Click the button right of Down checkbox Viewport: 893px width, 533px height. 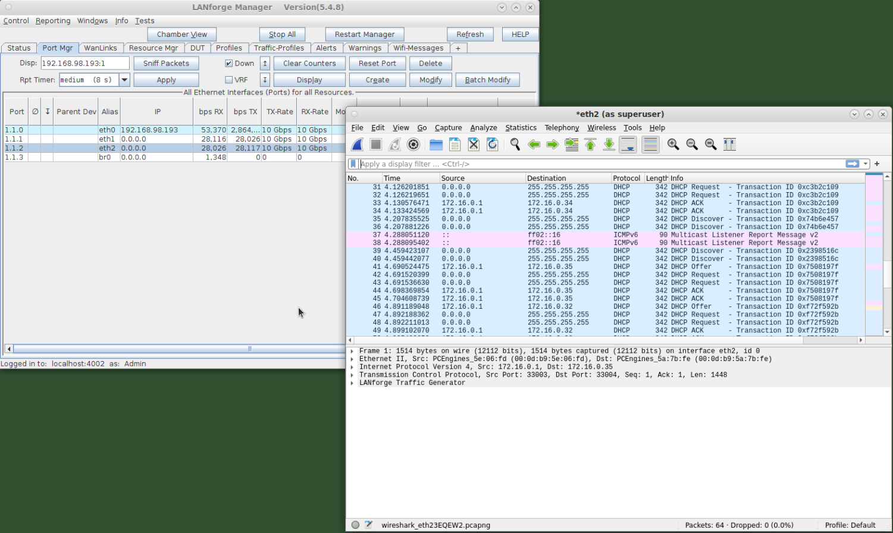(265, 63)
